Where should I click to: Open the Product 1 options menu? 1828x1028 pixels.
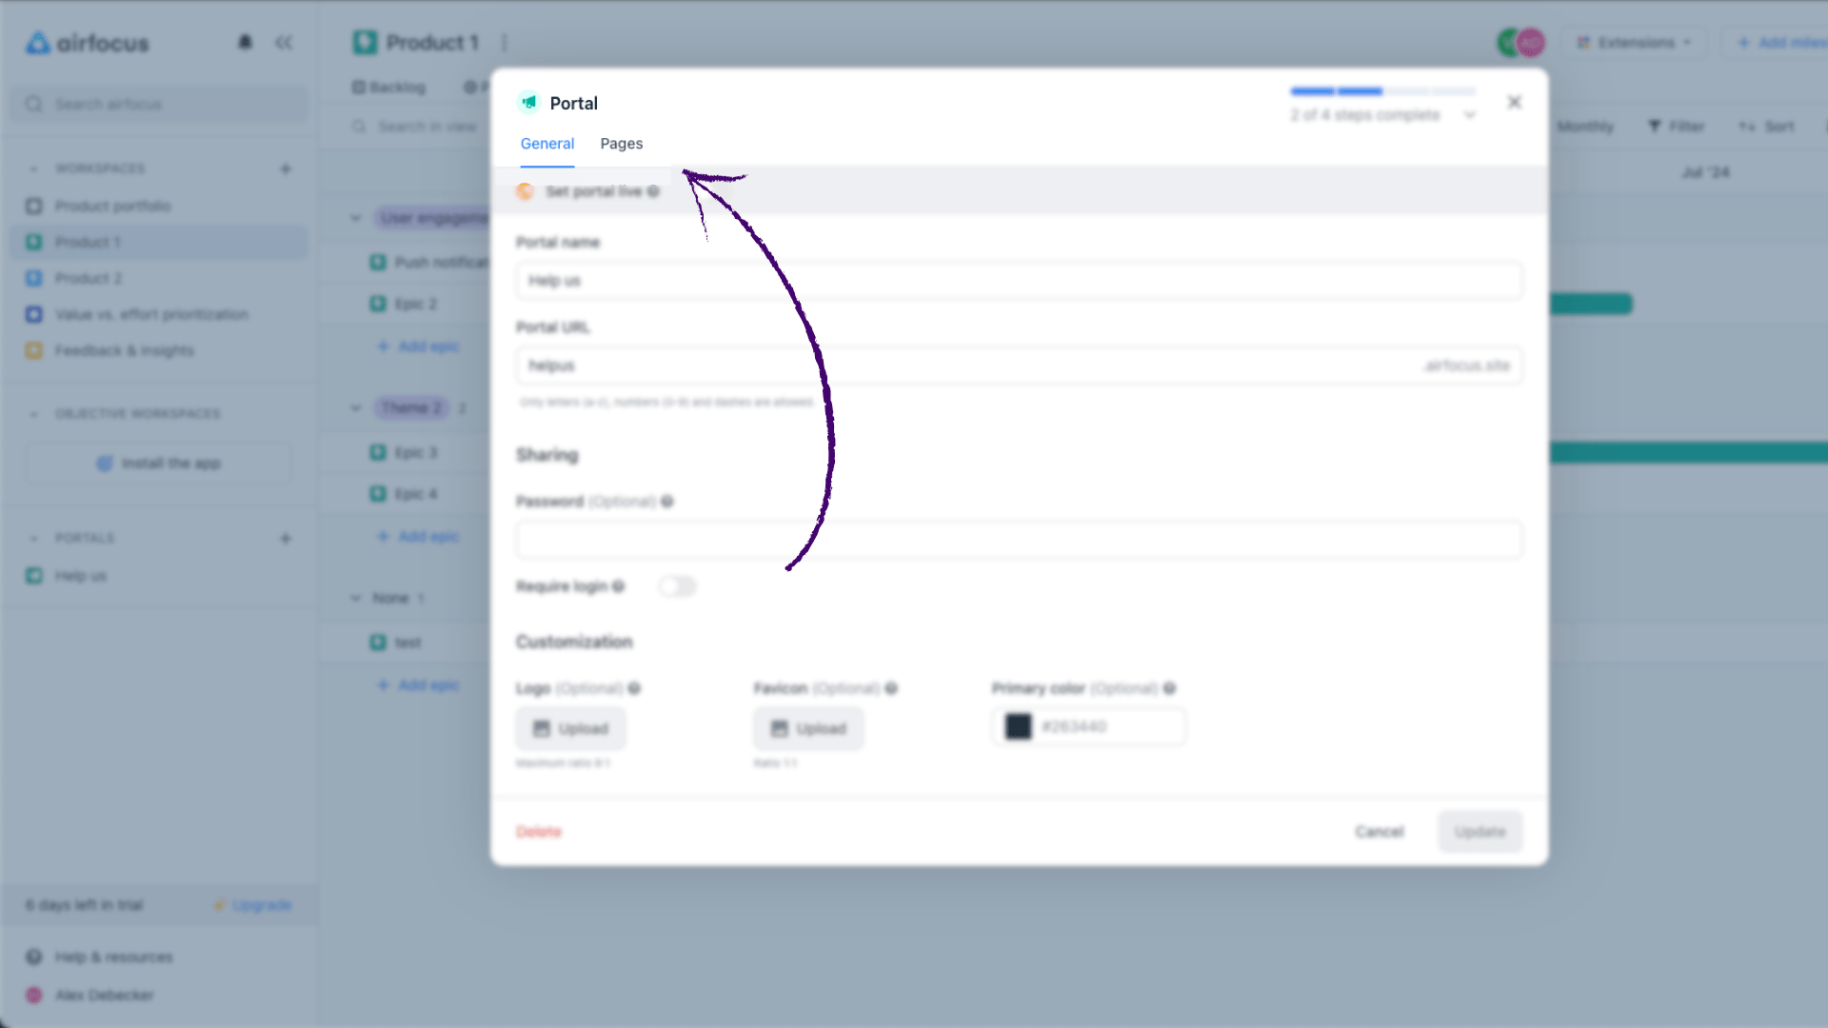click(x=505, y=43)
